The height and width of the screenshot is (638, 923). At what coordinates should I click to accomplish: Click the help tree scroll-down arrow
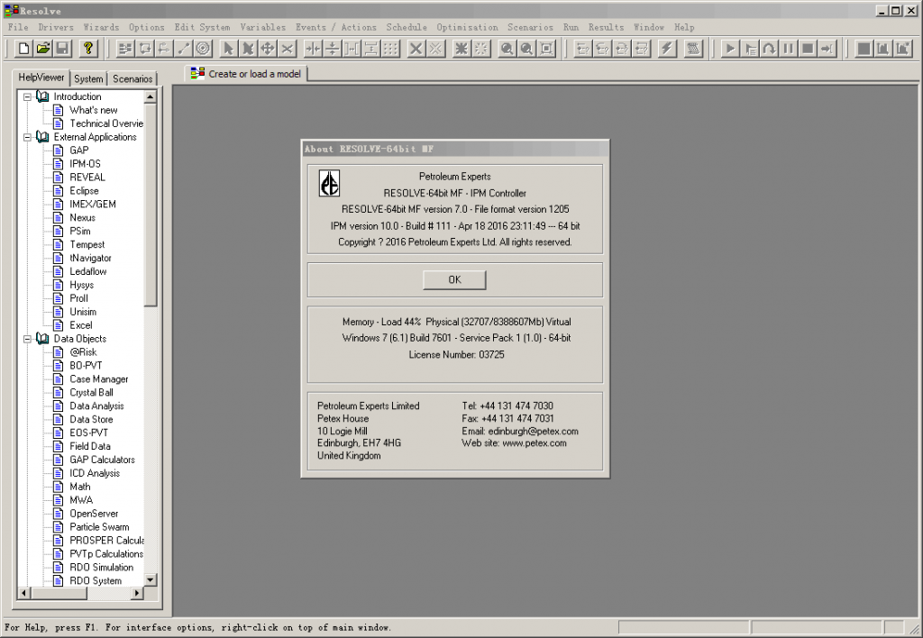pyautogui.click(x=151, y=580)
